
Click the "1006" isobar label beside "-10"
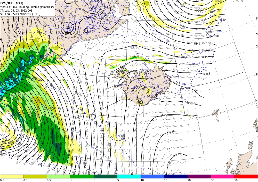209,32
